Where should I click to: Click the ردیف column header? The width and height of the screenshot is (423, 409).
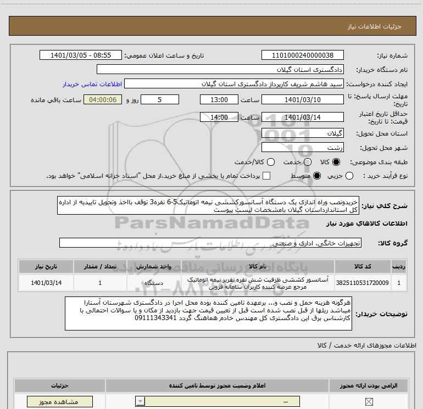(399, 266)
